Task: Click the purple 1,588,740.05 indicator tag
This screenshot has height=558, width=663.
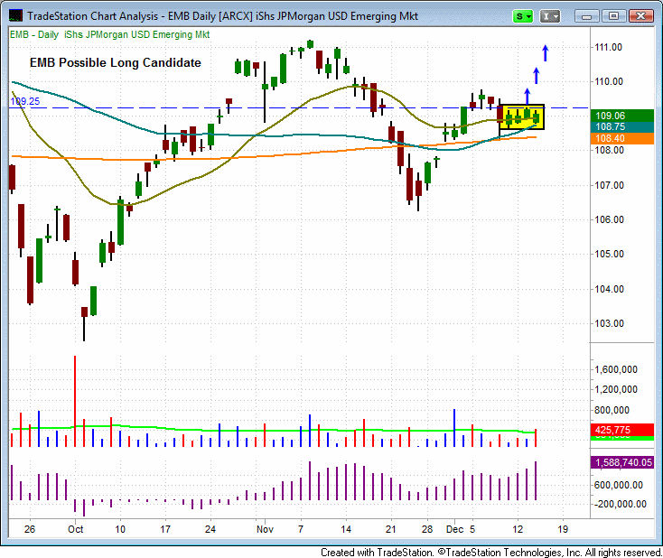Action: 621,462
